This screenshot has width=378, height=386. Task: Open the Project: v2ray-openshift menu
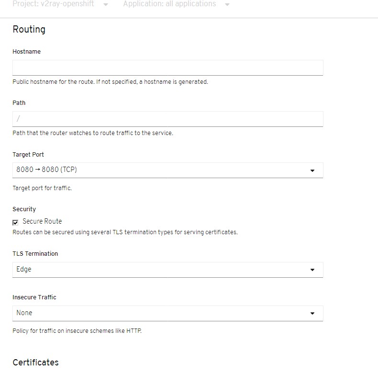pyautogui.click(x=54, y=4)
